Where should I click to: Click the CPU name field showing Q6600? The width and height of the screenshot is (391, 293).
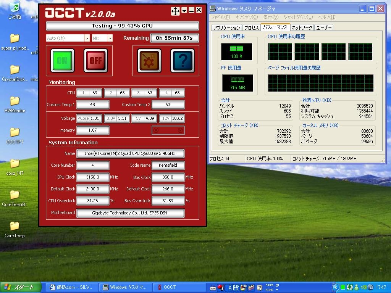pyautogui.click(x=130, y=153)
